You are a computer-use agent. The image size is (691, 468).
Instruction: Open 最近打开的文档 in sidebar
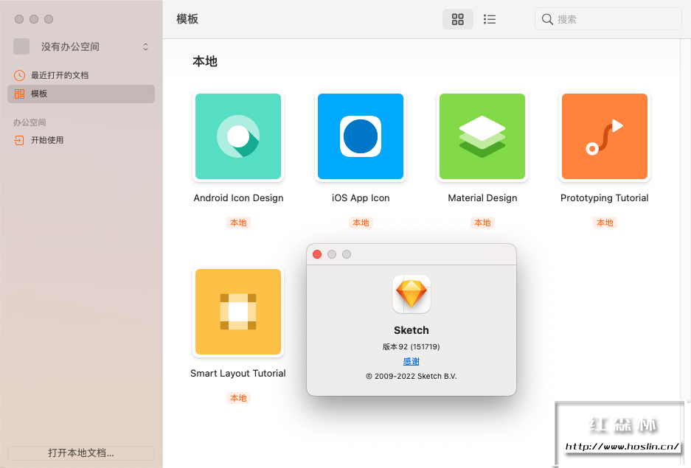tap(81, 75)
